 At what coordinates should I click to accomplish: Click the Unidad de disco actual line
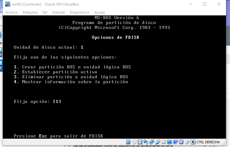pyautogui.click(x=49, y=47)
